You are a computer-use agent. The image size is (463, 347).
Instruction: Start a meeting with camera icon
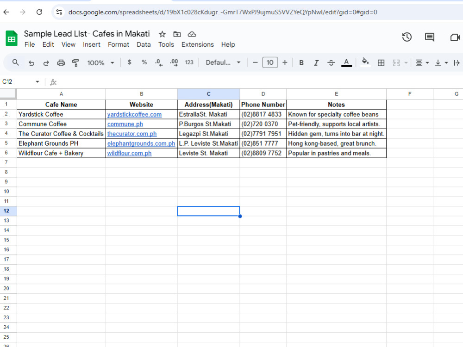[455, 37]
